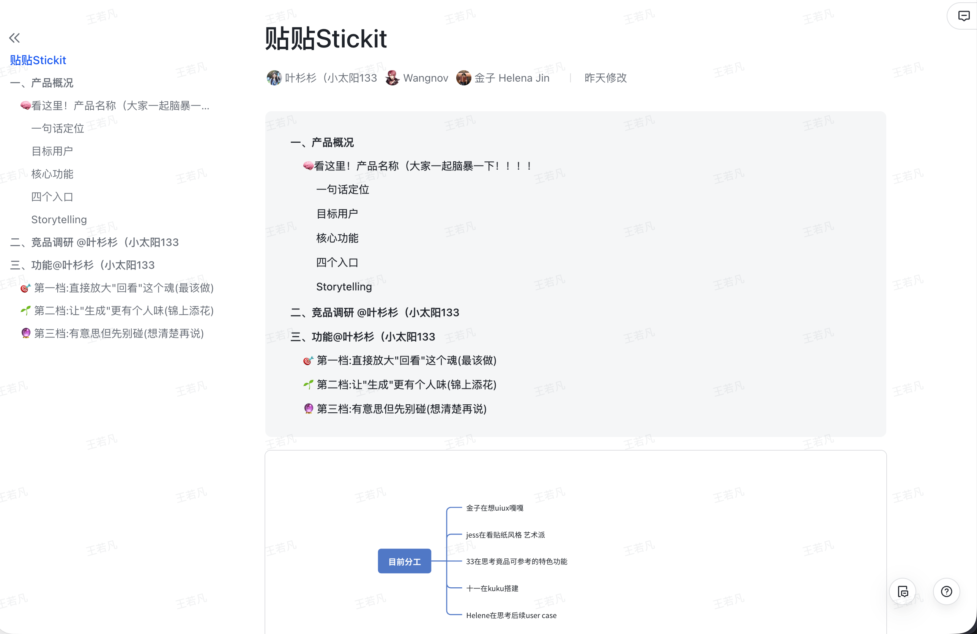Image resolution: width=977 pixels, height=634 pixels.
Task: Click the 贴贴Stickit document heading
Action: (x=326, y=39)
